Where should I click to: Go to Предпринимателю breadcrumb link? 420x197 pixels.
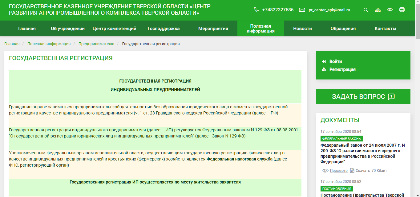click(96, 44)
